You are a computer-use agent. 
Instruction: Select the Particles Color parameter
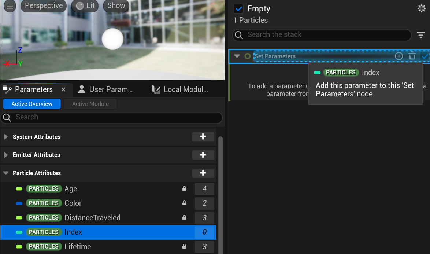pos(108,203)
